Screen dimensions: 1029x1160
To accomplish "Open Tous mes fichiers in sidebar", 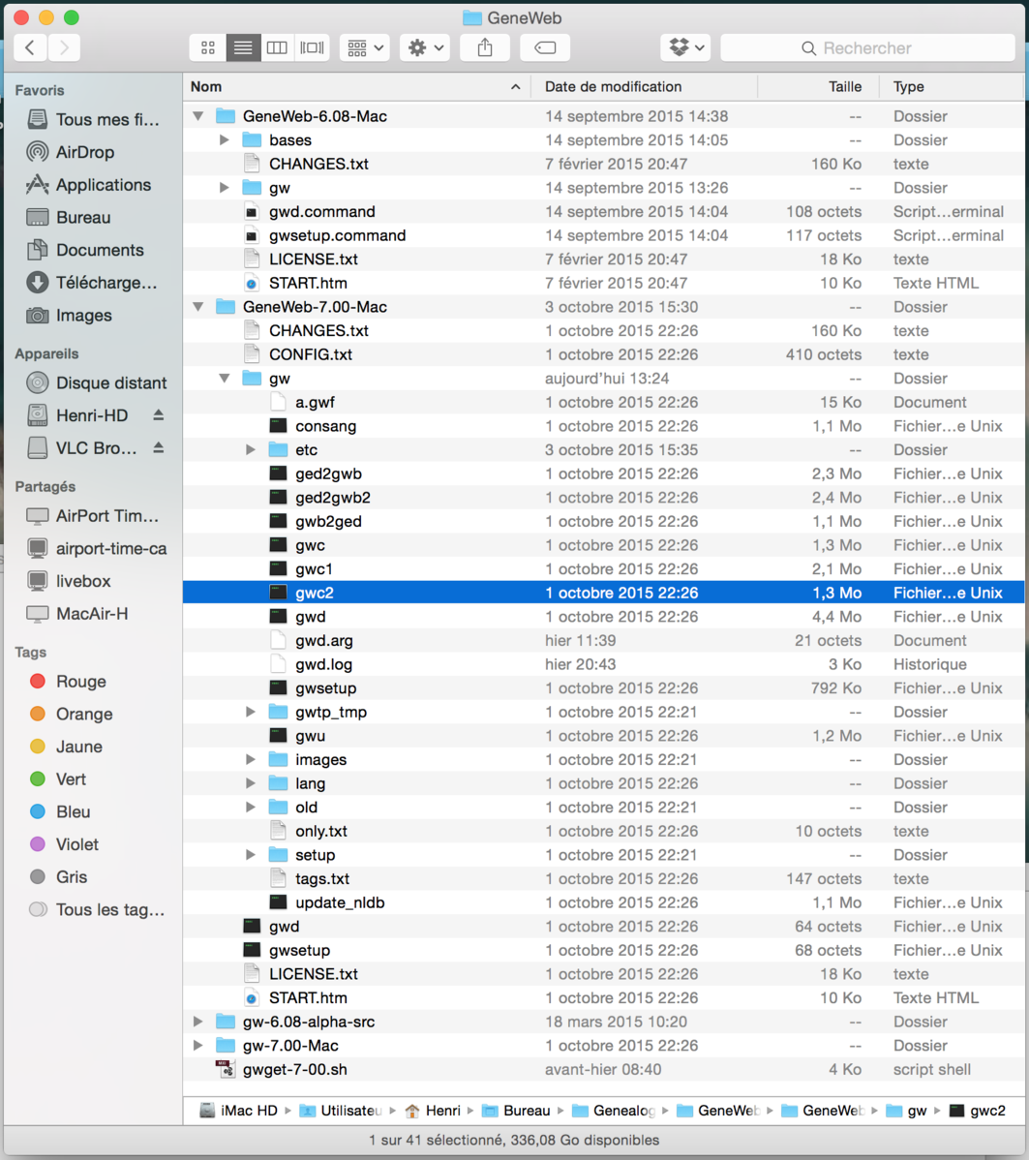I will click(x=93, y=120).
